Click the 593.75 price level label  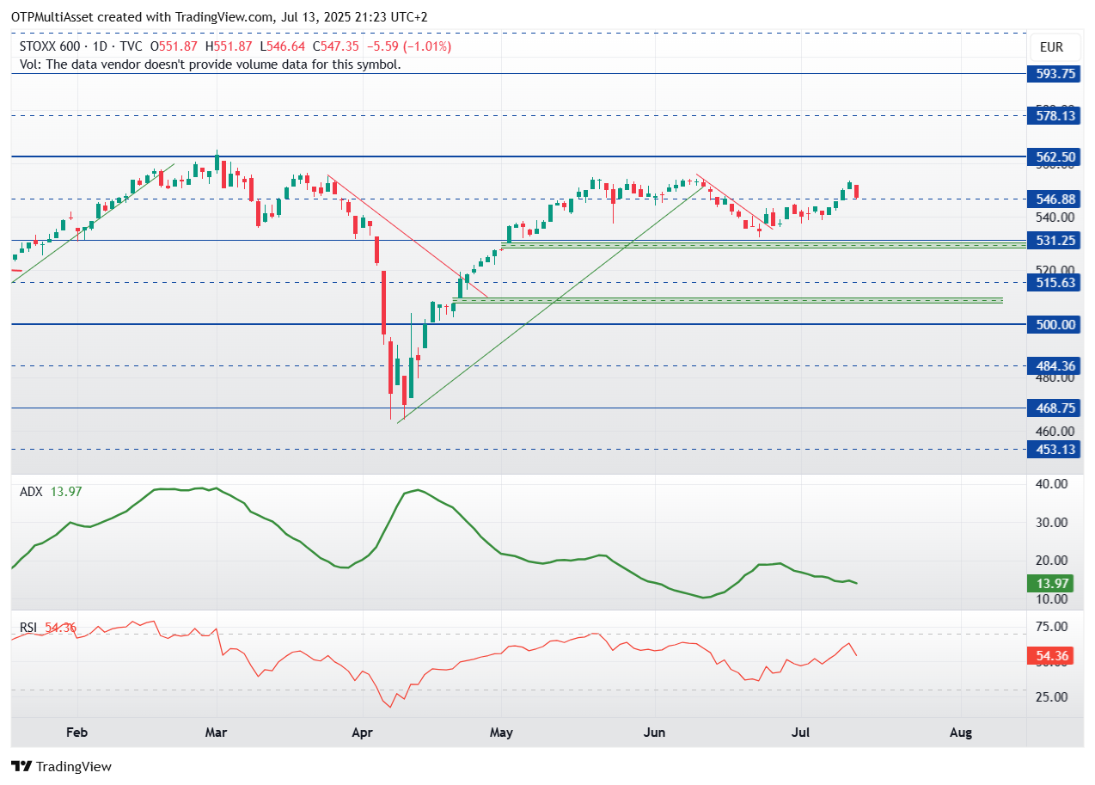click(1053, 74)
